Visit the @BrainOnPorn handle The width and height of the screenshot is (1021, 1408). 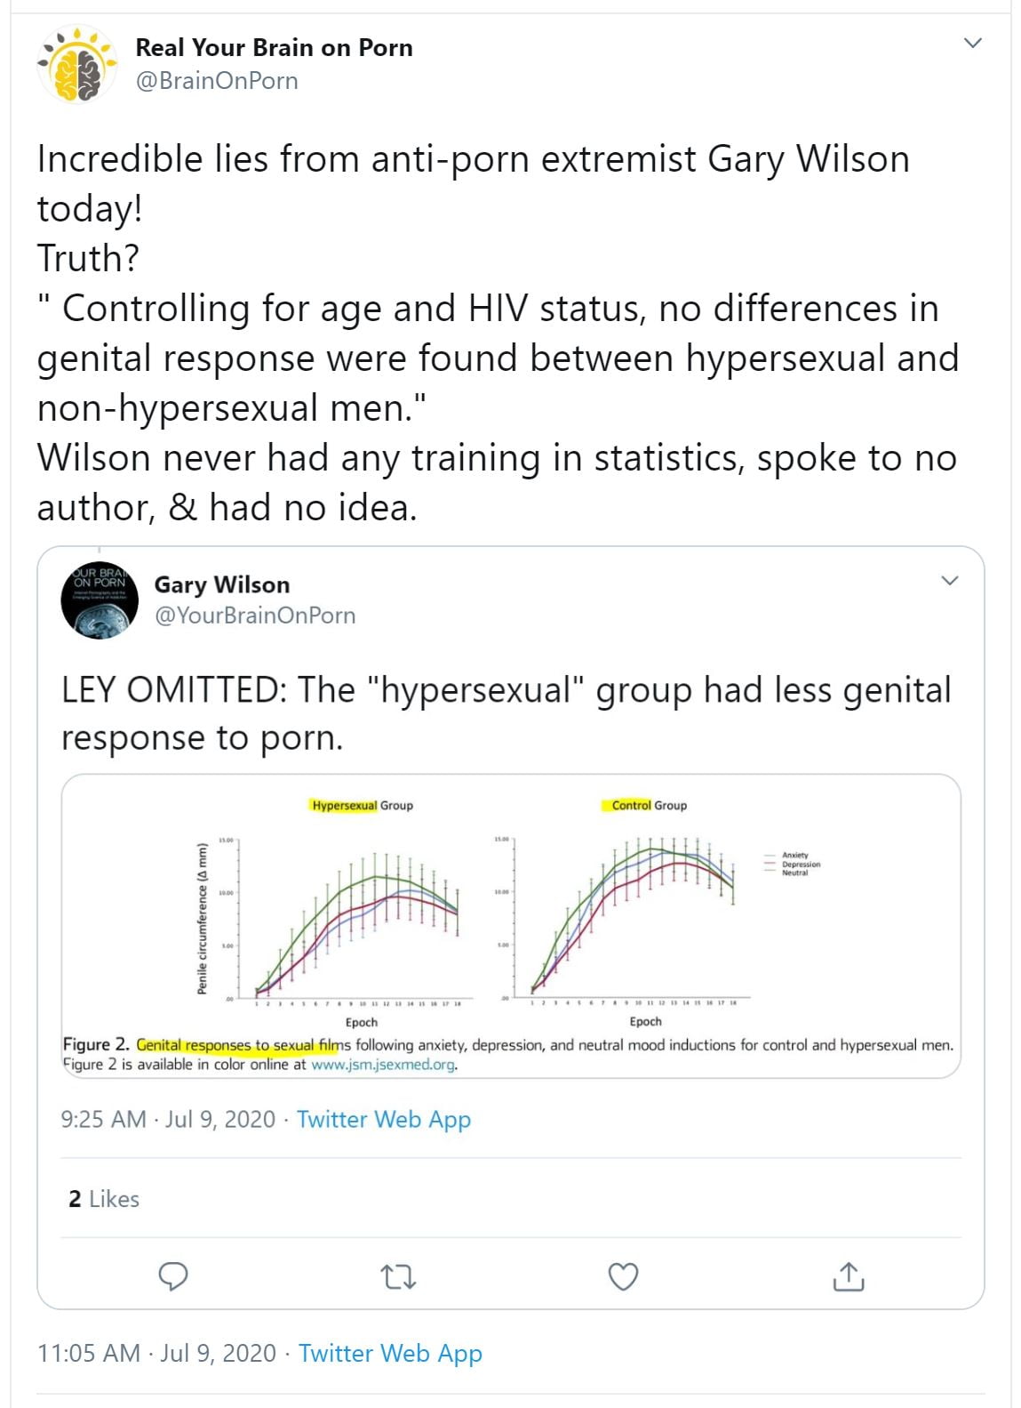[x=216, y=81]
